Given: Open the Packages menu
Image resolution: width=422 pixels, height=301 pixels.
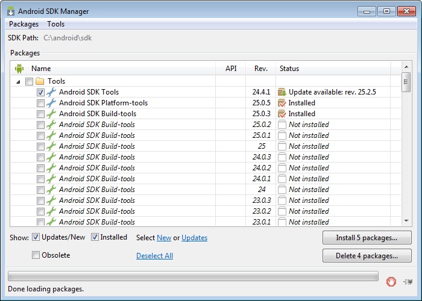Looking at the screenshot, I should click(x=24, y=24).
